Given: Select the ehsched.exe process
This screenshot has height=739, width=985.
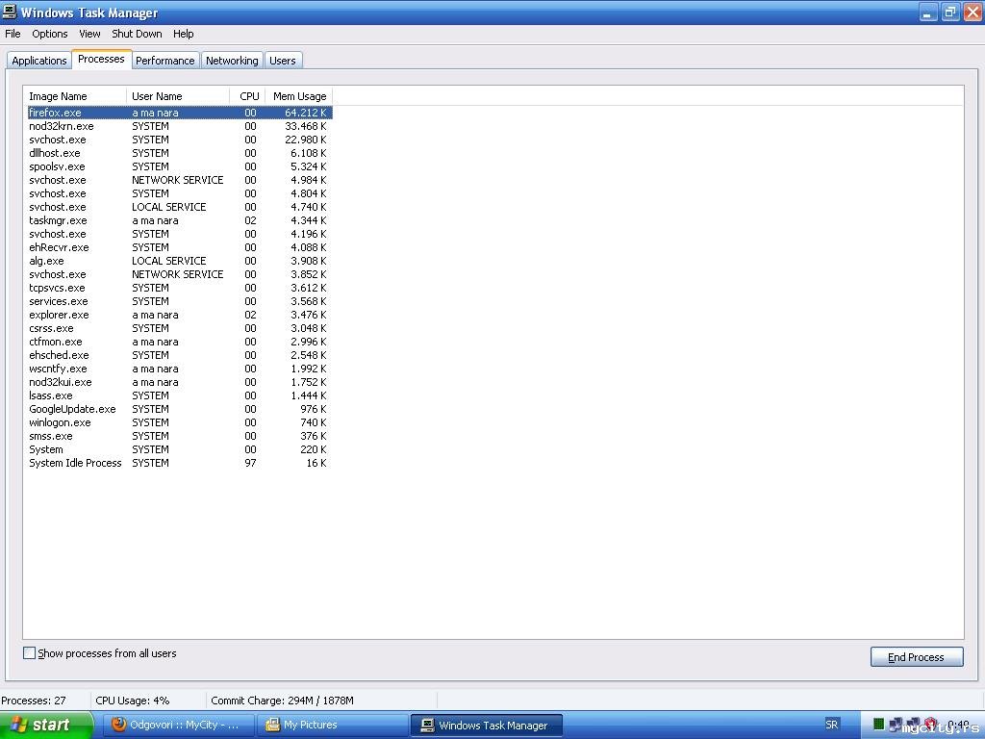Looking at the screenshot, I should pyautogui.click(x=179, y=355).
